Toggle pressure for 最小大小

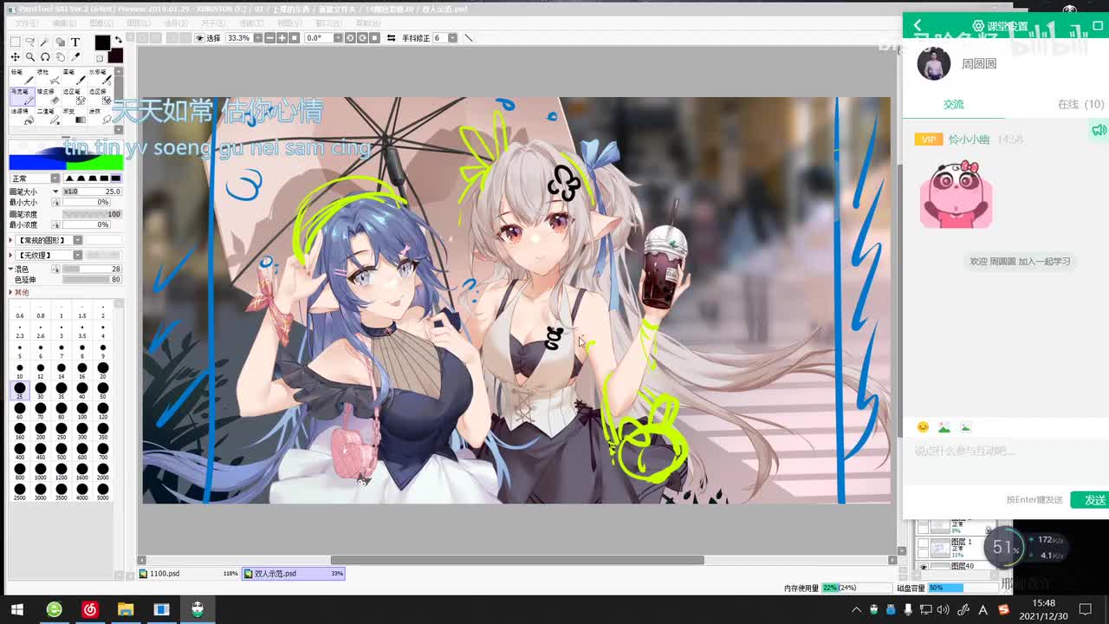coord(56,202)
